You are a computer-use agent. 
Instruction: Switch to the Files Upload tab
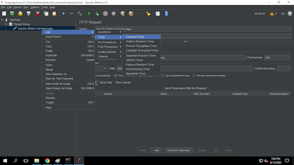[123, 82]
